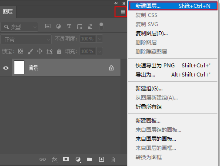Choose 新建组(G)... menu entry
The width and height of the screenshot is (220, 166).
173,89
